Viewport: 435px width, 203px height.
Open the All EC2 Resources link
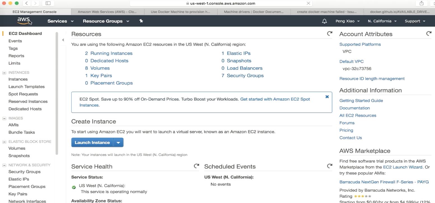(x=358, y=115)
